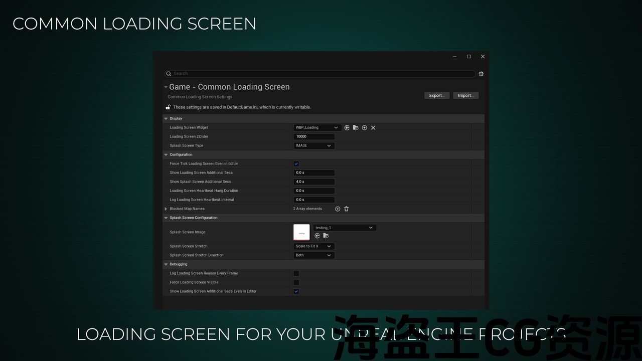Use selected asset for Loading Screen Widget
This screenshot has width=642, height=361.
347,128
